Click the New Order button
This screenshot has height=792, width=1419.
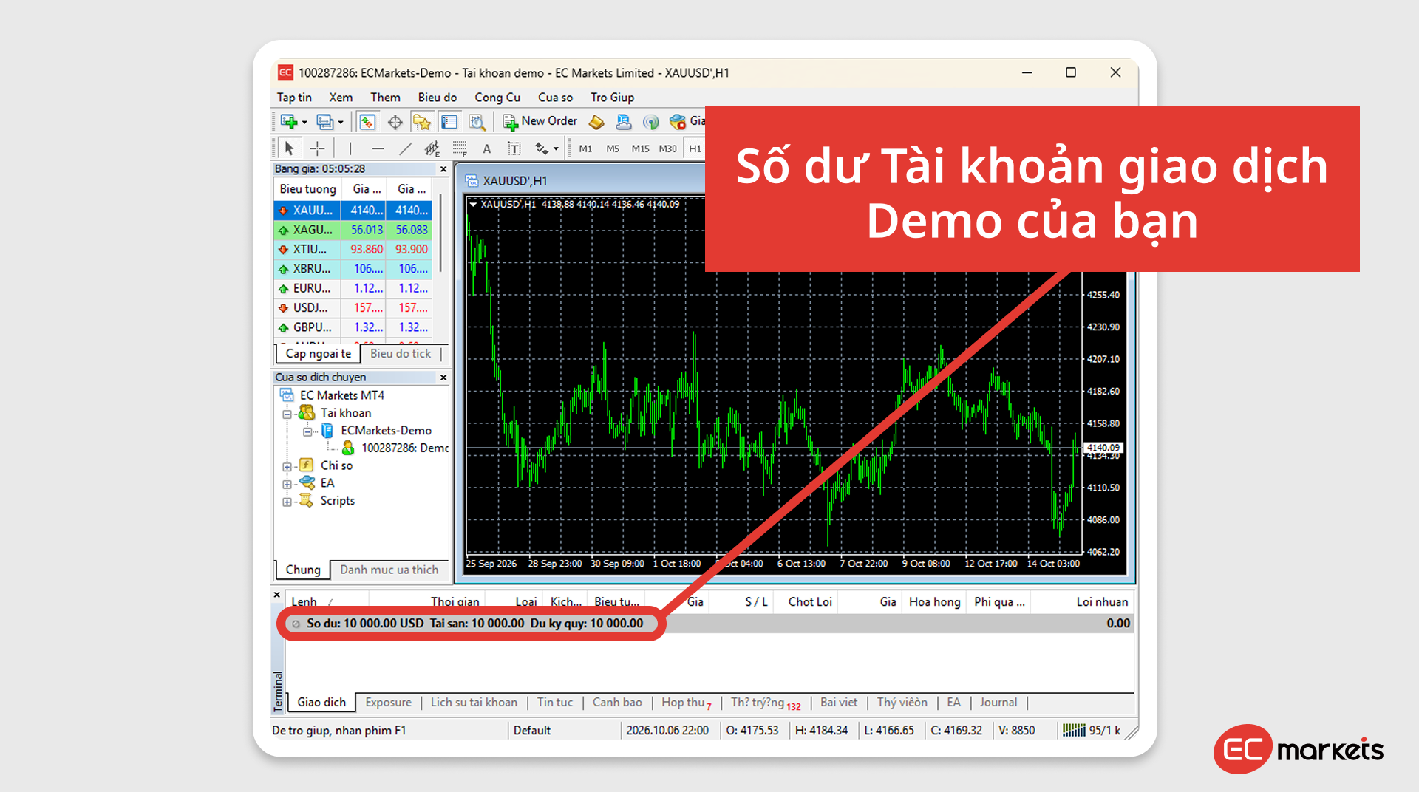(x=540, y=121)
